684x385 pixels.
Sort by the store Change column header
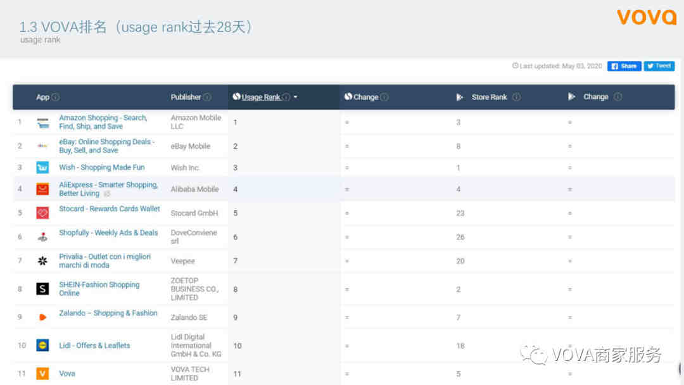point(595,97)
